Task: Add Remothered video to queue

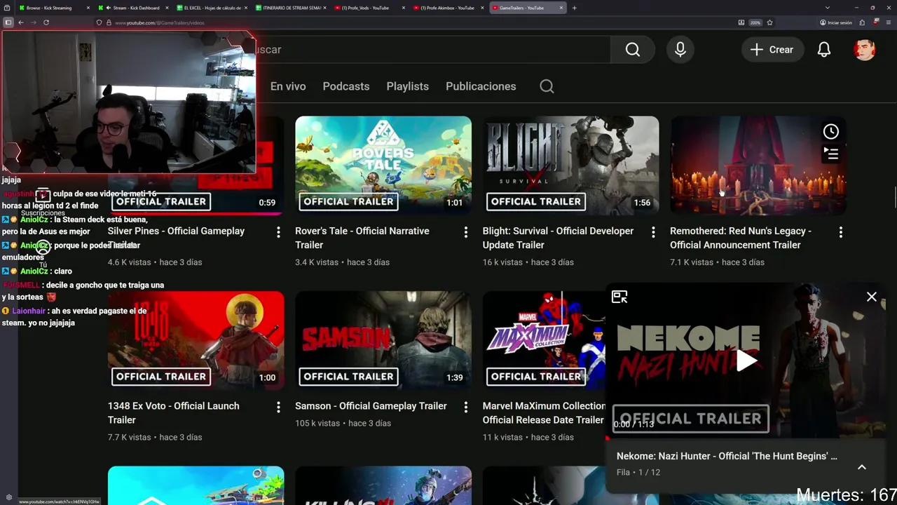Action: coord(830,154)
